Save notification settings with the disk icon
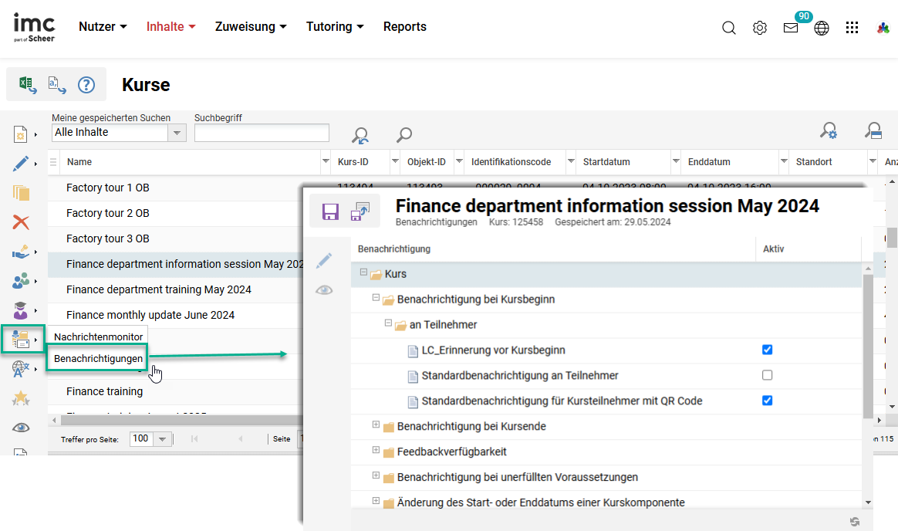898x531 pixels. pyautogui.click(x=331, y=211)
